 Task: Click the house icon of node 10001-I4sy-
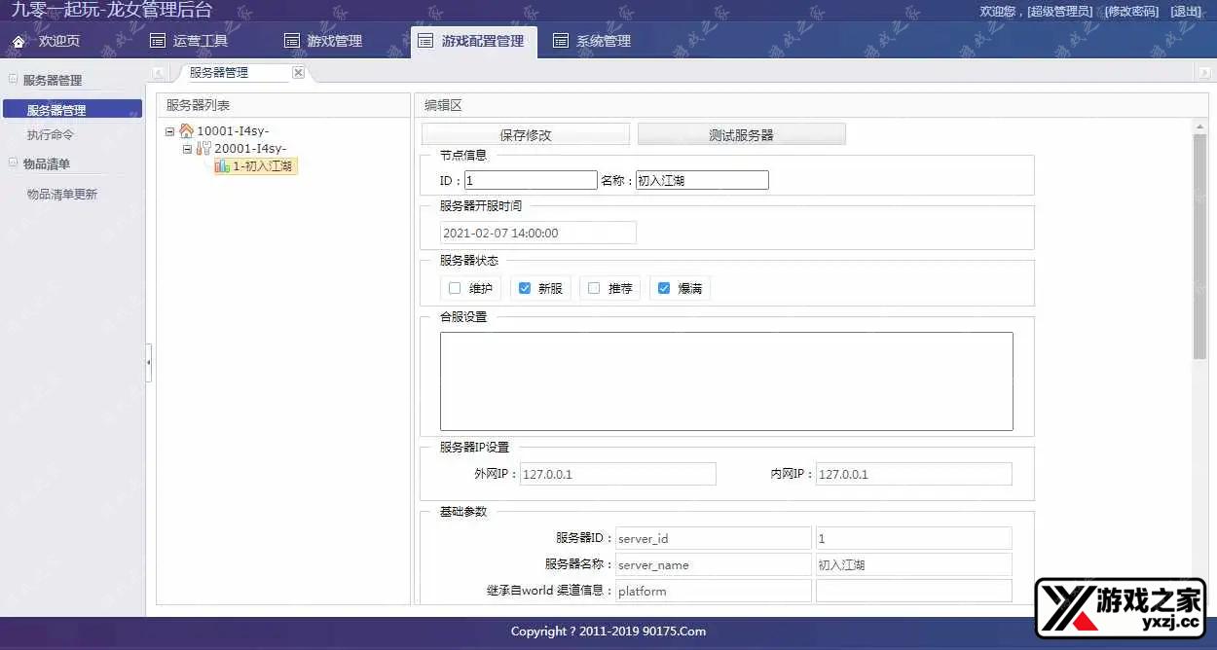point(186,131)
